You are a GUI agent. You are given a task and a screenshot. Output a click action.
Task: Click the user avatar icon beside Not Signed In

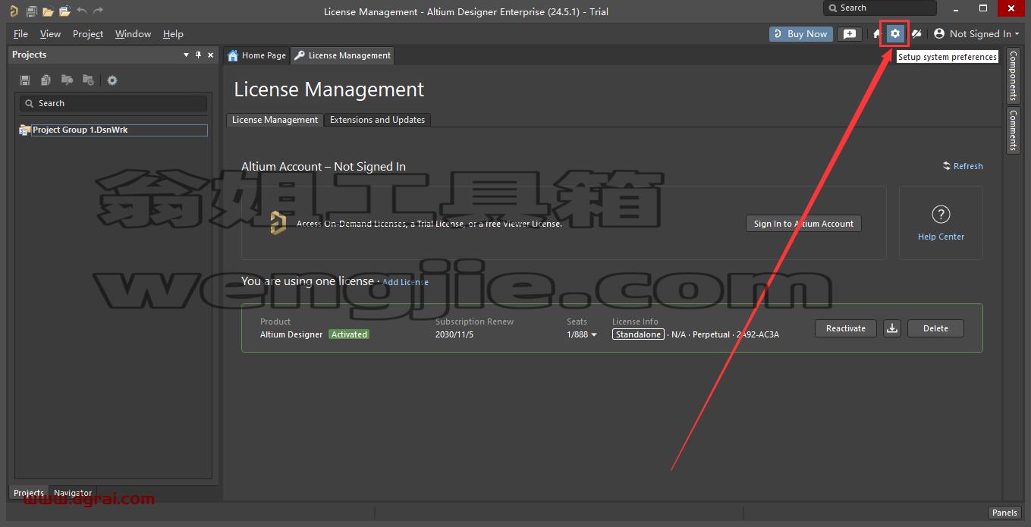coord(939,34)
